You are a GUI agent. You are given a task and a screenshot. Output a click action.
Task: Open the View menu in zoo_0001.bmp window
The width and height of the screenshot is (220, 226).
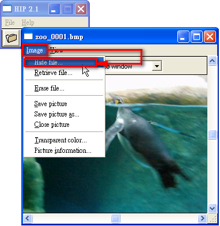[56, 51]
